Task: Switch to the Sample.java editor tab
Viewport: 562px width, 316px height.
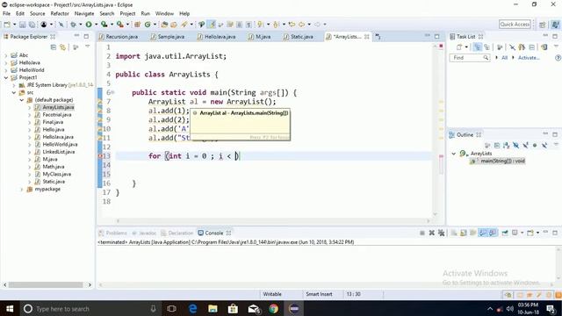Action: pyautogui.click(x=168, y=37)
